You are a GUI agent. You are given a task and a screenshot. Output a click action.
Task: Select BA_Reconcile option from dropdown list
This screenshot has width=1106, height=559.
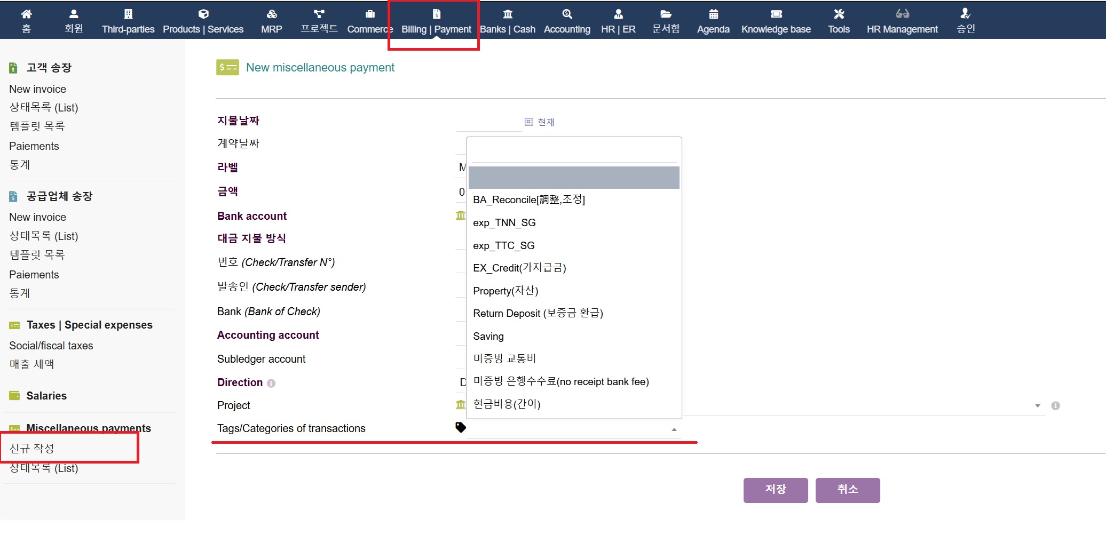[x=529, y=199]
